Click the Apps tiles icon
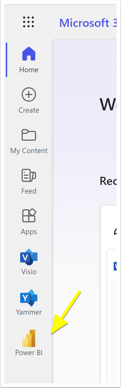 pos(29,216)
